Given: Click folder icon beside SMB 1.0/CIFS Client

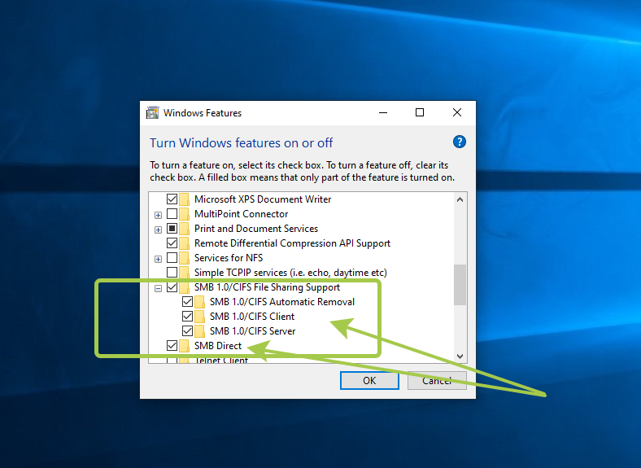Looking at the screenshot, I should coord(200,317).
